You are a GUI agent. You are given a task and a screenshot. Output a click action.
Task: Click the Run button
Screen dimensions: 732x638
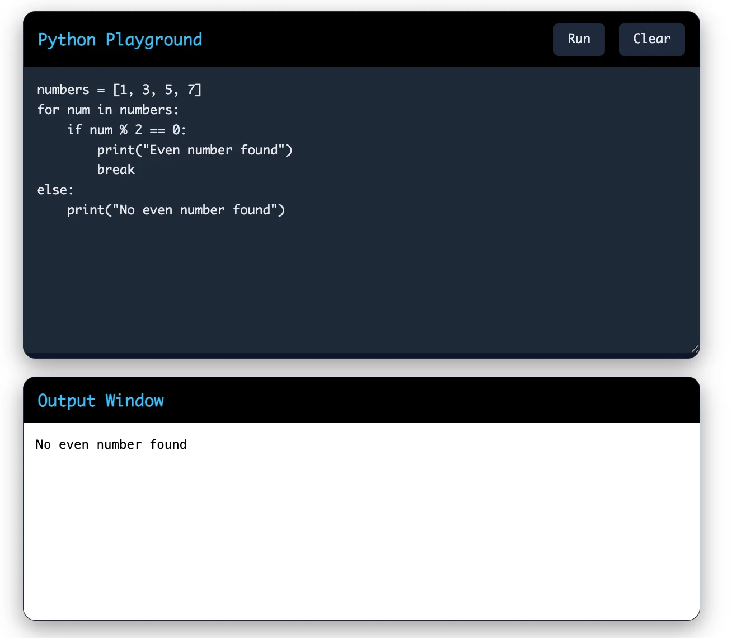click(x=579, y=39)
